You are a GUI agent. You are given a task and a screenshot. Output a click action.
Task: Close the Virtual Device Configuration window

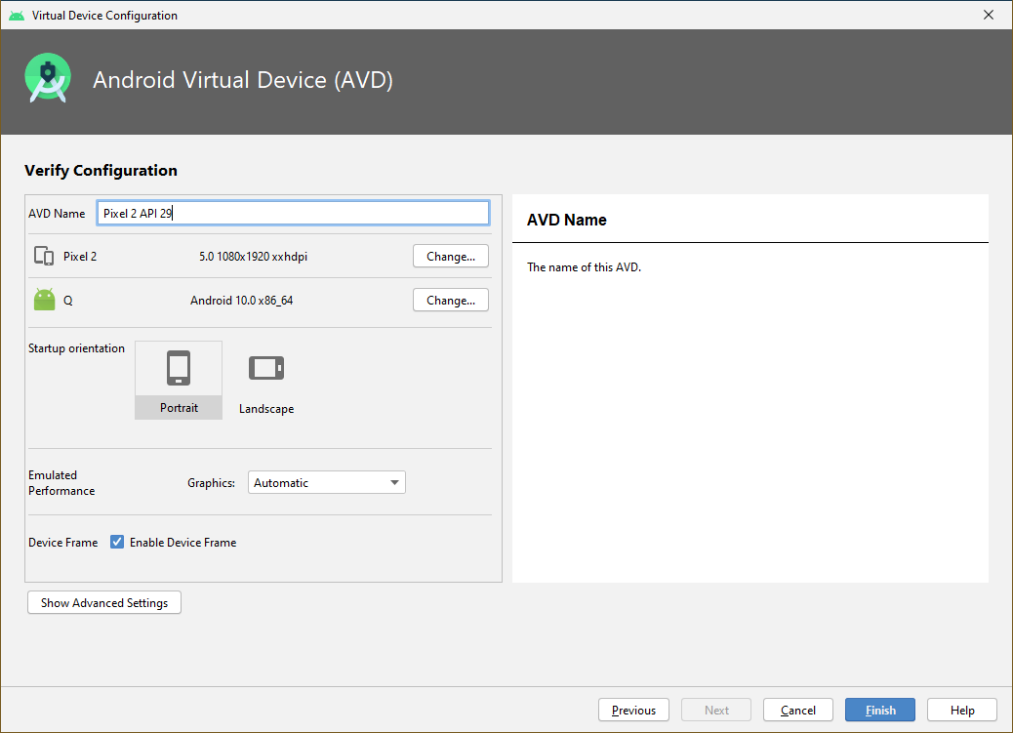pyautogui.click(x=989, y=15)
